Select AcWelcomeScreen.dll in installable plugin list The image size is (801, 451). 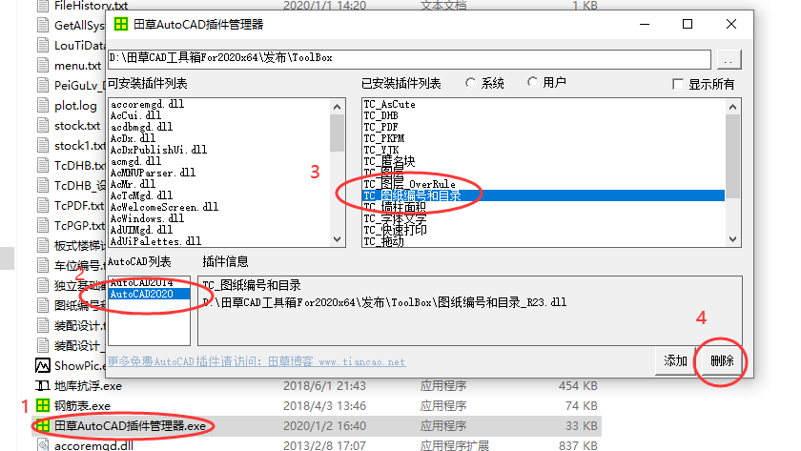tap(164, 207)
